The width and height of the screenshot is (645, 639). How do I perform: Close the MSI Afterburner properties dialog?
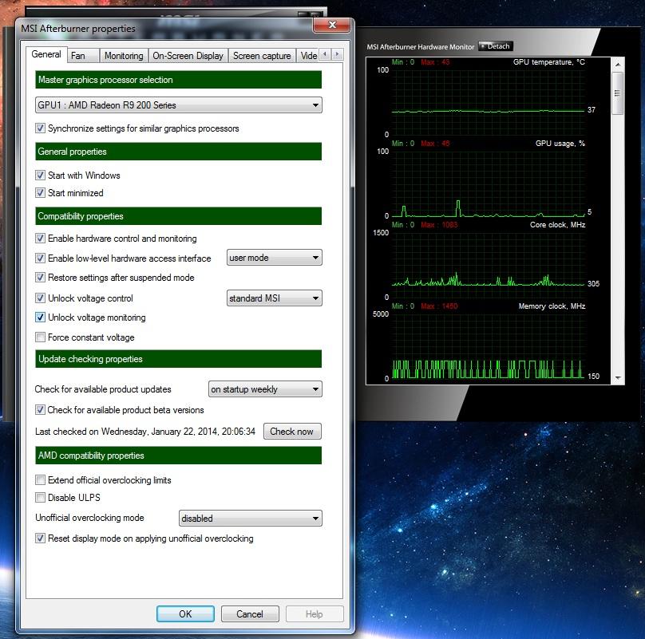click(x=331, y=25)
